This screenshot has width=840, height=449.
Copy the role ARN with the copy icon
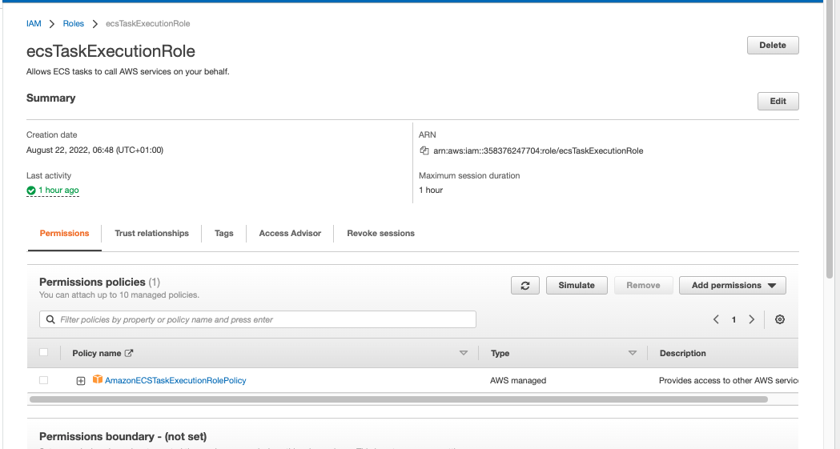pyautogui.click(x=424, y=151)
